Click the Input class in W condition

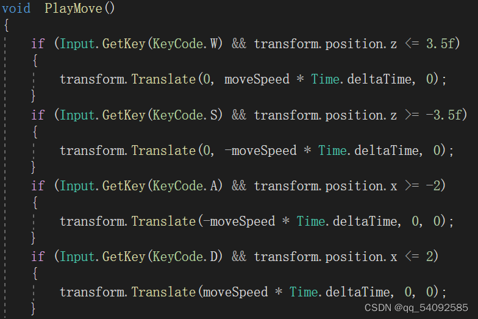[x=77, y=44]
